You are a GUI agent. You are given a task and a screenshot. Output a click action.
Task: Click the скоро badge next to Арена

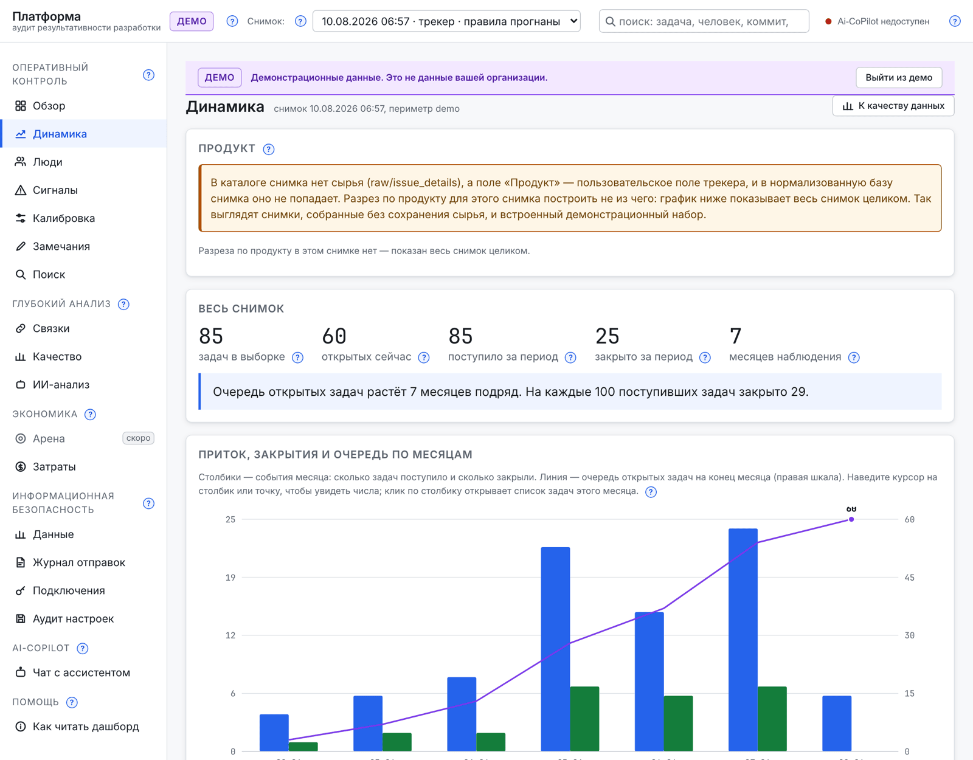point(138,438)
